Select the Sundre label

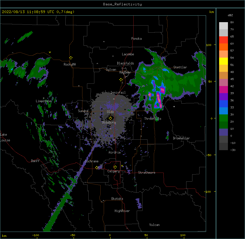(83, 111)
